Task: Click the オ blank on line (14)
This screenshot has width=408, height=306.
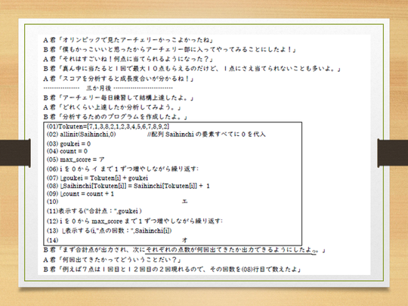Action: point(184,240)
